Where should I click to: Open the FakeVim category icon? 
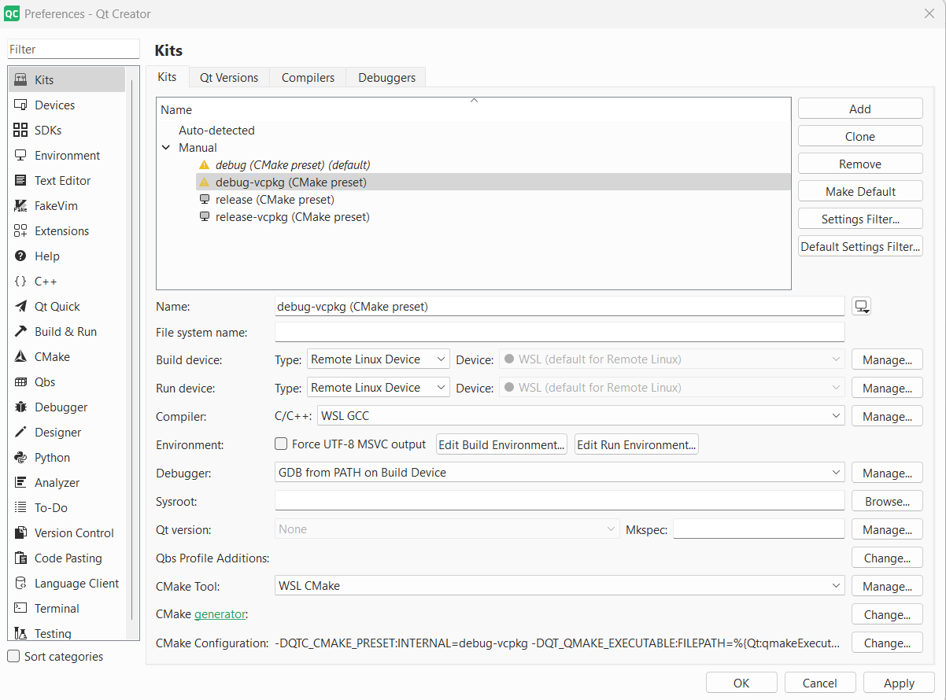point(21,205)
